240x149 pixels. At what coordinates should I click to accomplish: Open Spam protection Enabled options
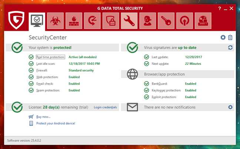pyautogui.click(x=74, y=90)
